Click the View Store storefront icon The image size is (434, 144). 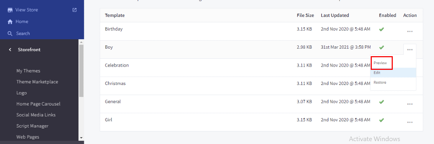pyautogui.click(x=10, y=10)
